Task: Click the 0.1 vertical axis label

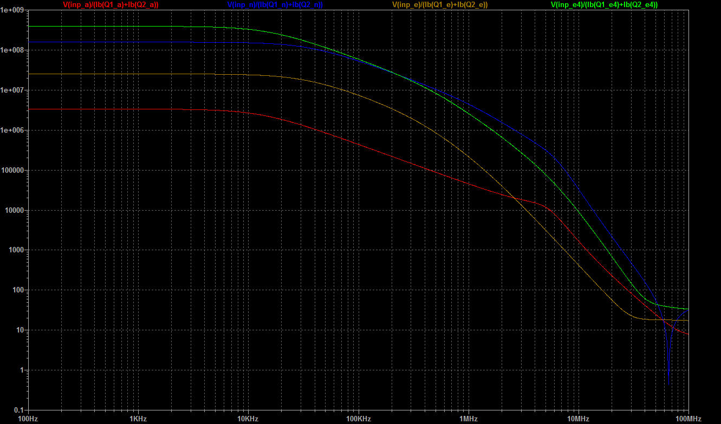Action: click(x=20, y=410)
